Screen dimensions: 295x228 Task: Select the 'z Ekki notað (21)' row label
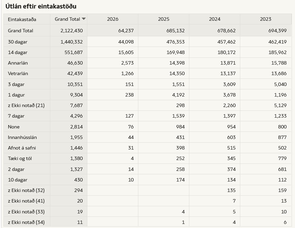[x=26, y=105]
